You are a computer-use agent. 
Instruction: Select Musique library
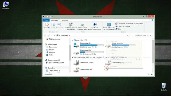(x=50, y=52)
